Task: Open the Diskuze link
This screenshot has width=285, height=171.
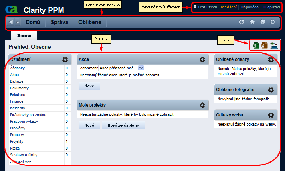Action: [17, 81]
